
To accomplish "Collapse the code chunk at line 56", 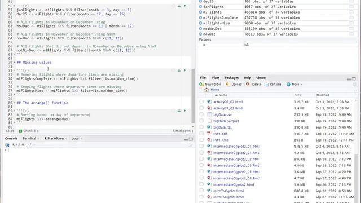I will [x=14, y=6].
